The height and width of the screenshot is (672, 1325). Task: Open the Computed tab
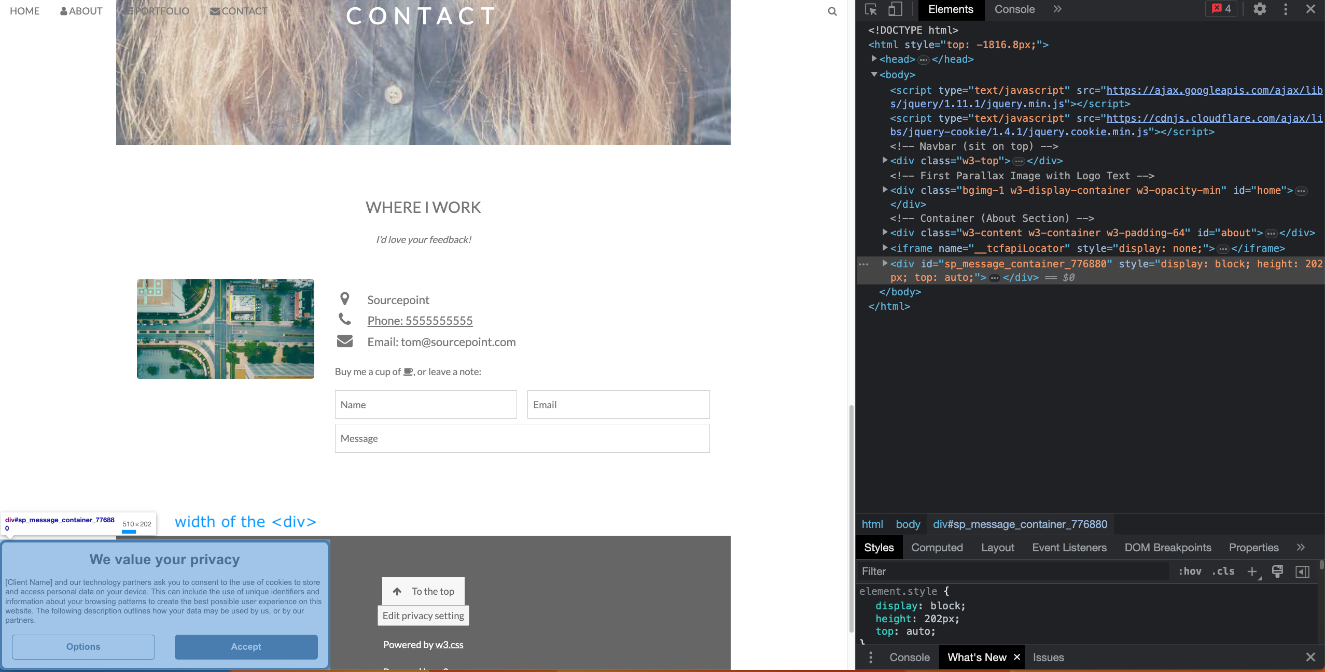click(937, 547)
